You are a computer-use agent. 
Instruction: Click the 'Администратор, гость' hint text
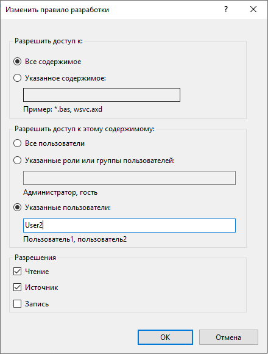pos(60,192)
